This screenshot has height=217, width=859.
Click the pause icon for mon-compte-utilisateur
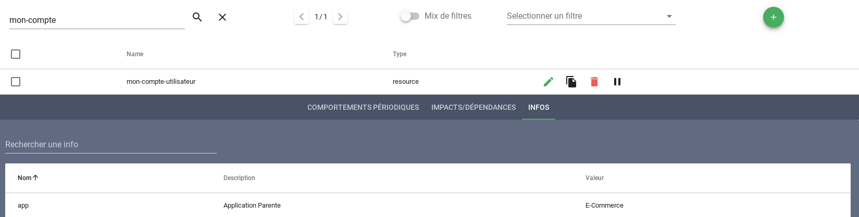coord(617,82)
